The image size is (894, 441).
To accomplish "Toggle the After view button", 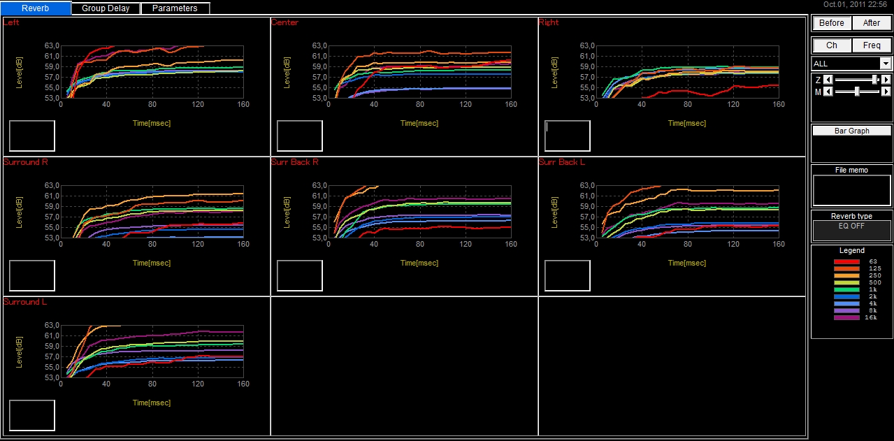I will coord(872,23).
